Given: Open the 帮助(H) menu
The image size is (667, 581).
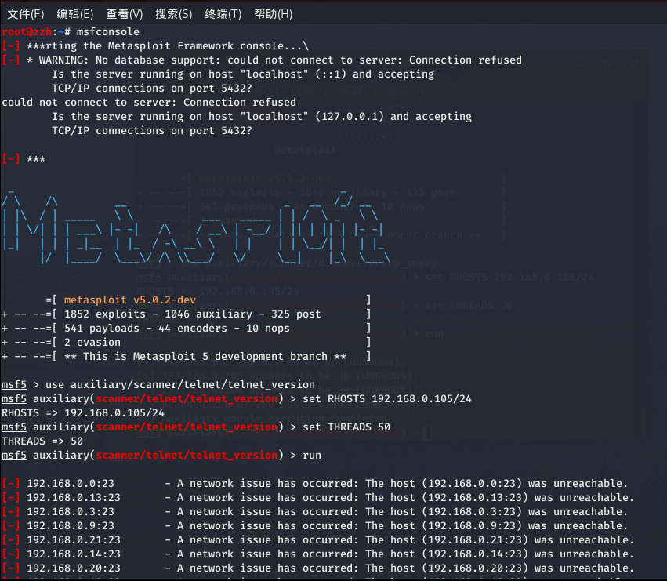Looking at the screenshot, I should 273,14.
